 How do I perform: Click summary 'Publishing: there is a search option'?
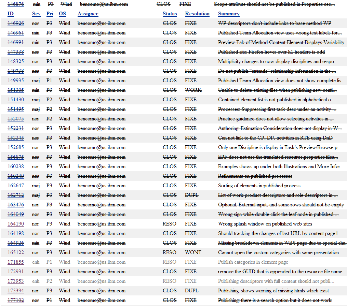275,300
